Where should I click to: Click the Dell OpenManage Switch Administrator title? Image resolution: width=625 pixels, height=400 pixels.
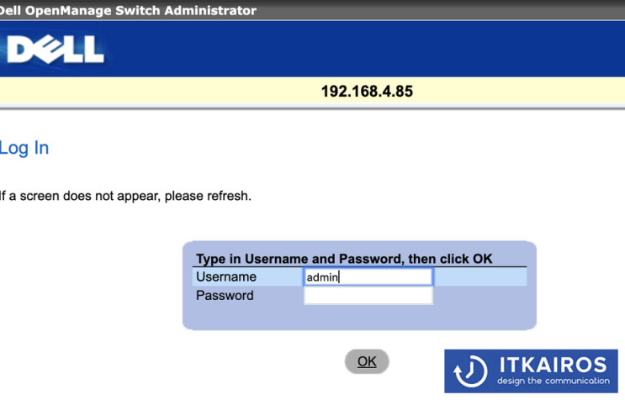(x=128, y=10)
